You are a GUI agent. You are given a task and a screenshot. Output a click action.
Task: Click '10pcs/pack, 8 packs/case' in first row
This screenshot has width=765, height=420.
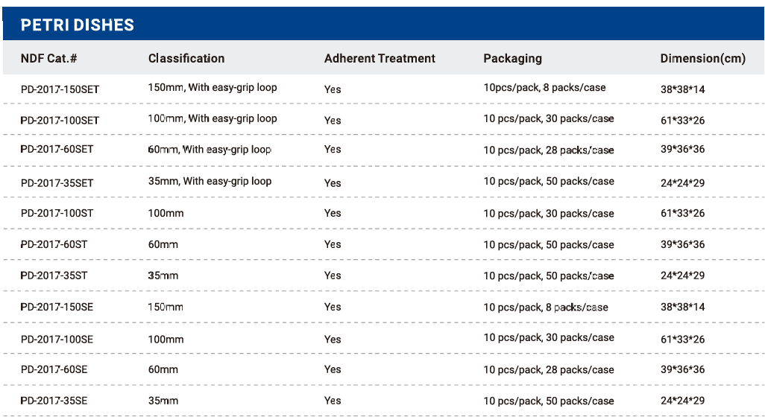pyautogui.click(x=544, y=88)
